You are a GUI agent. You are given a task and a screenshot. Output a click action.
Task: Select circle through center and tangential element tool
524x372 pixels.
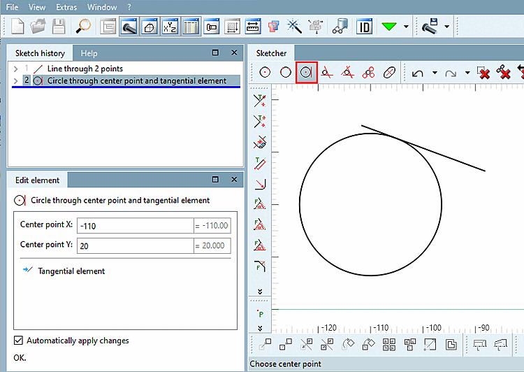307,72
